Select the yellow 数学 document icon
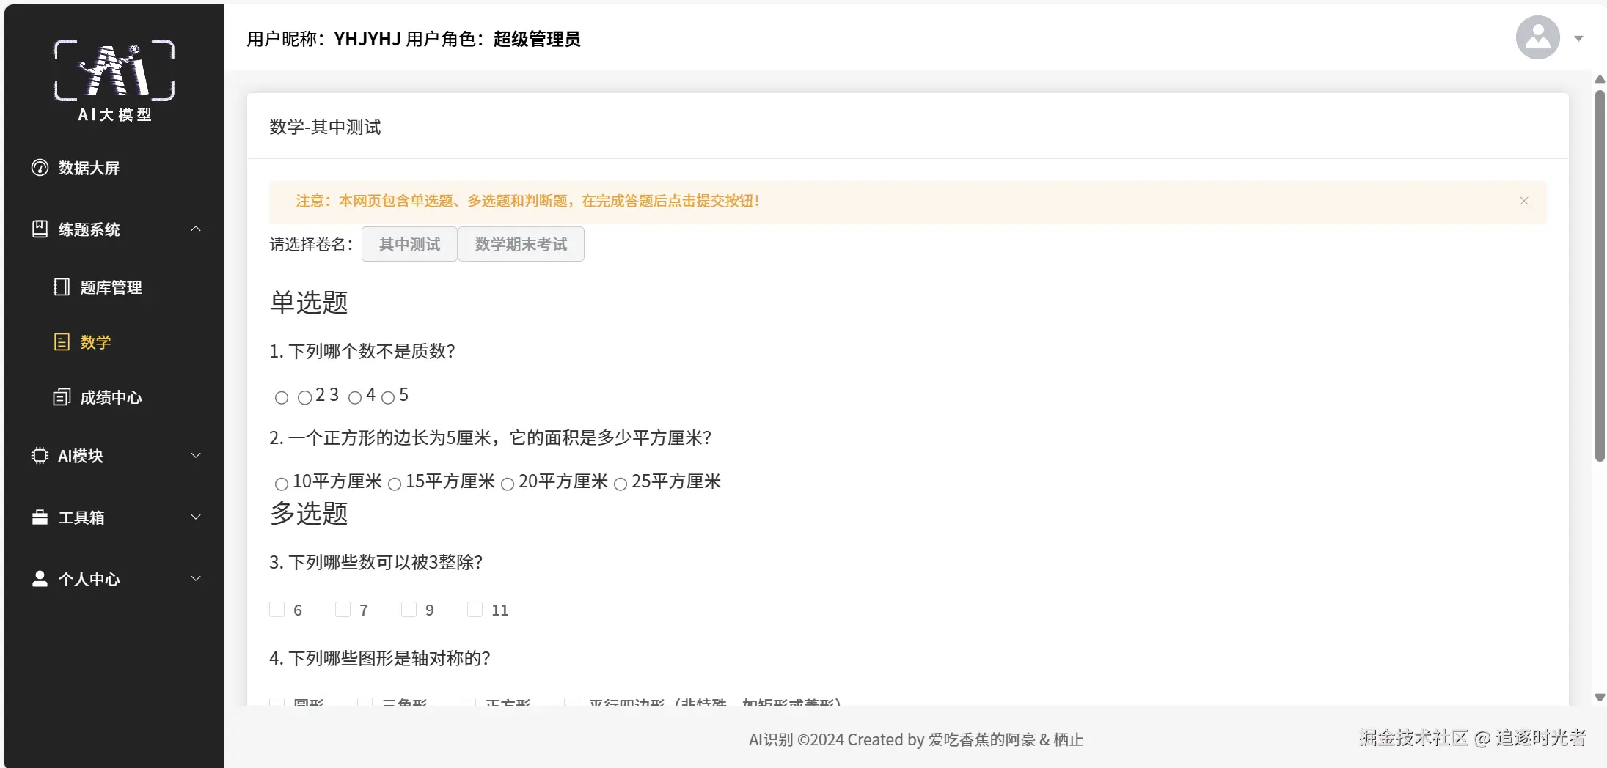Viewport: 1607px width, 768px height. pos(62,342)
